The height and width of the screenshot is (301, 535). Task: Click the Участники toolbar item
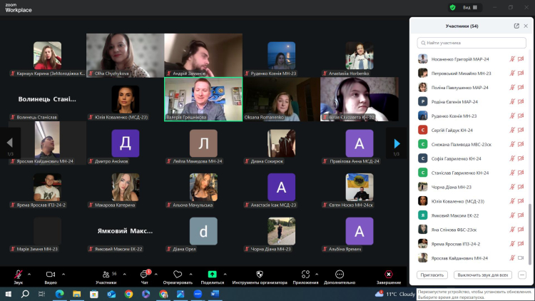coord(106,275)
